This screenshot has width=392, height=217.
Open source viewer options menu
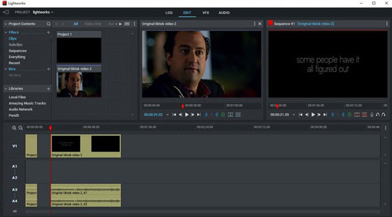254,23
